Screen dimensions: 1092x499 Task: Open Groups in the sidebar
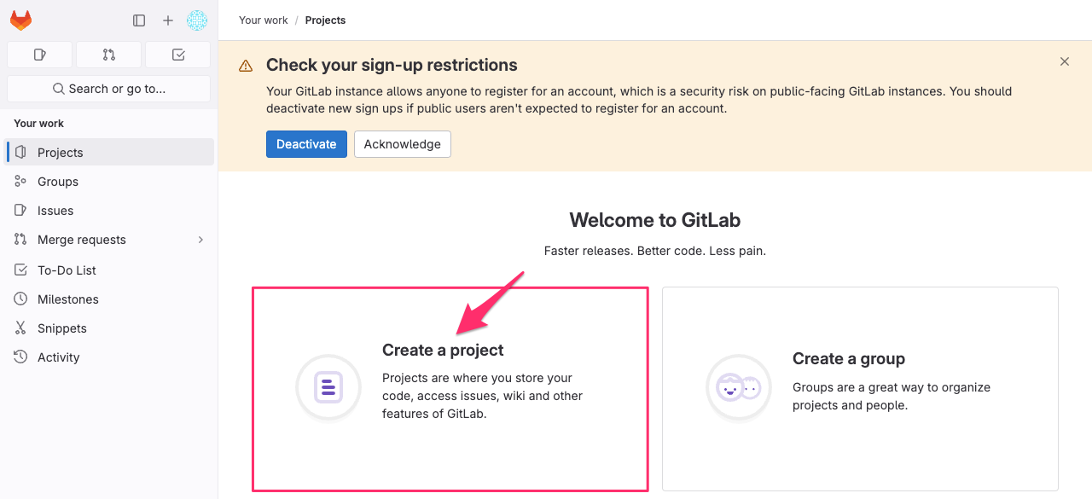[x=109, y=182]
